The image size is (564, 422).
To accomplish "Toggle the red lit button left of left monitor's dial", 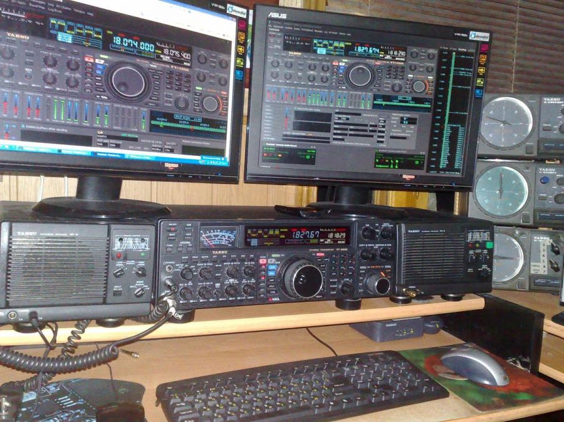I will [90, 59].
